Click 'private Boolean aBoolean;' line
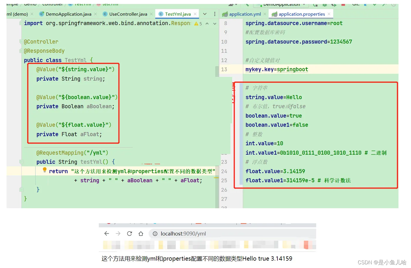Screen dimensions: 411x268 click(75, 106)
